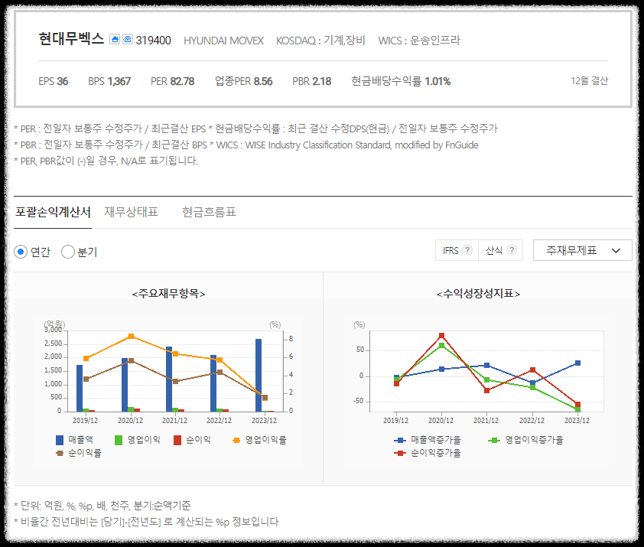Click the BPS 1,367 value
Viewport: 644px width, 547px height.
(109, 81)
